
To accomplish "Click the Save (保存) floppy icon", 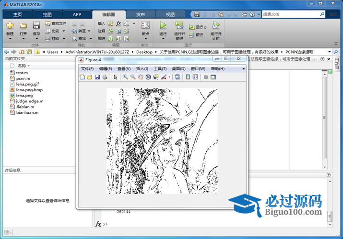I will point(36,25).
